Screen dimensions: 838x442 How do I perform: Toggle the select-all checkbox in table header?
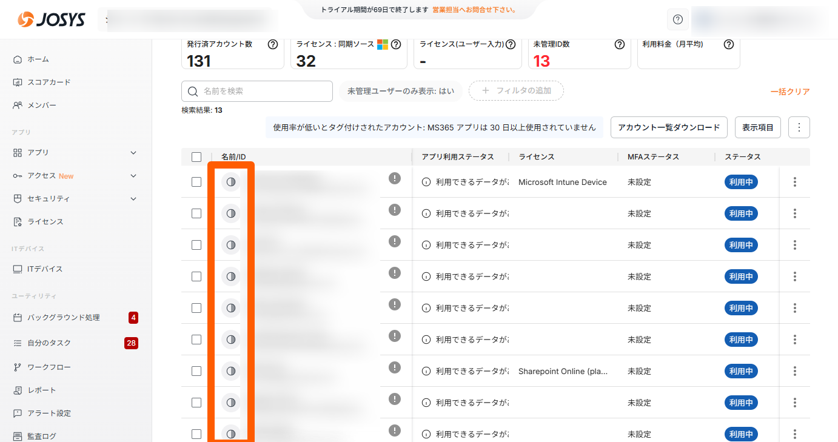196,157
